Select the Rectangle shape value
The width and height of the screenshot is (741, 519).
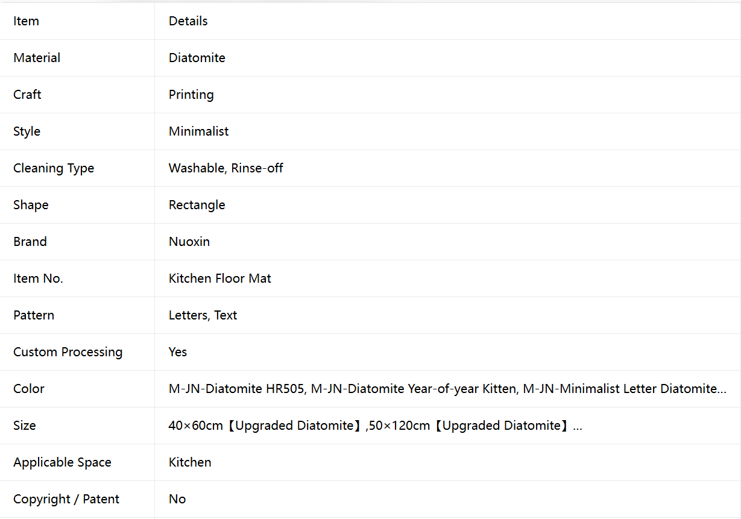(197, 205)
